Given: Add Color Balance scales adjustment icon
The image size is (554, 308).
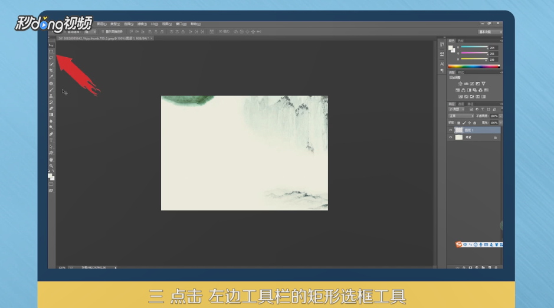Looking at the screenshot, I should coord(463,90).
